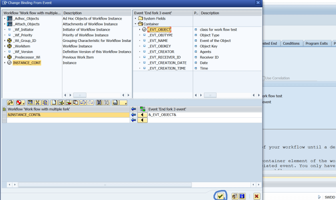Open the blank dropdown button after Print
This screenshot has height=200, width=336.
point(123,103)
